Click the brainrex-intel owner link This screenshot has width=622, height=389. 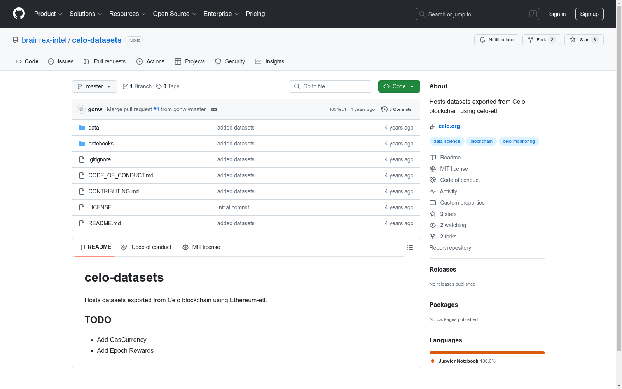coord(44,40)
